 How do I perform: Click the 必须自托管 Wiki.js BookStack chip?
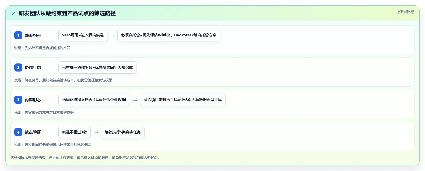[169, 35]
